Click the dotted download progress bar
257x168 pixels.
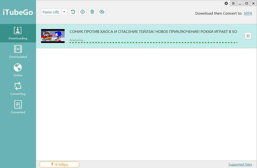[x=153, y=43]
